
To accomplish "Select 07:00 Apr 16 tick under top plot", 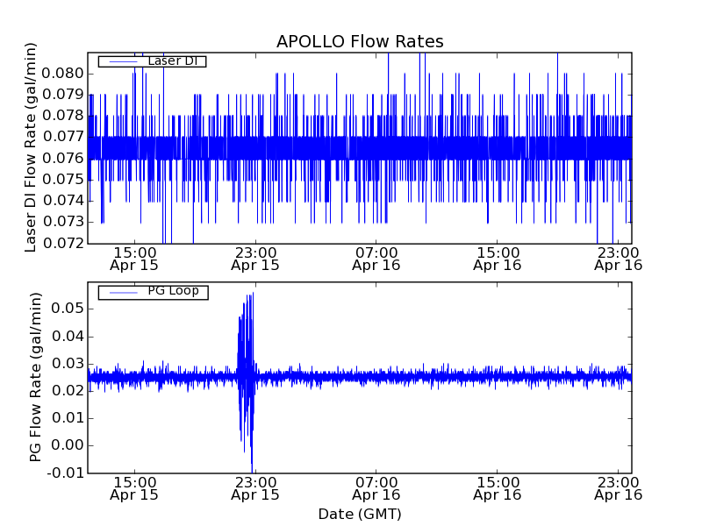I will click(x=376, y=258).
